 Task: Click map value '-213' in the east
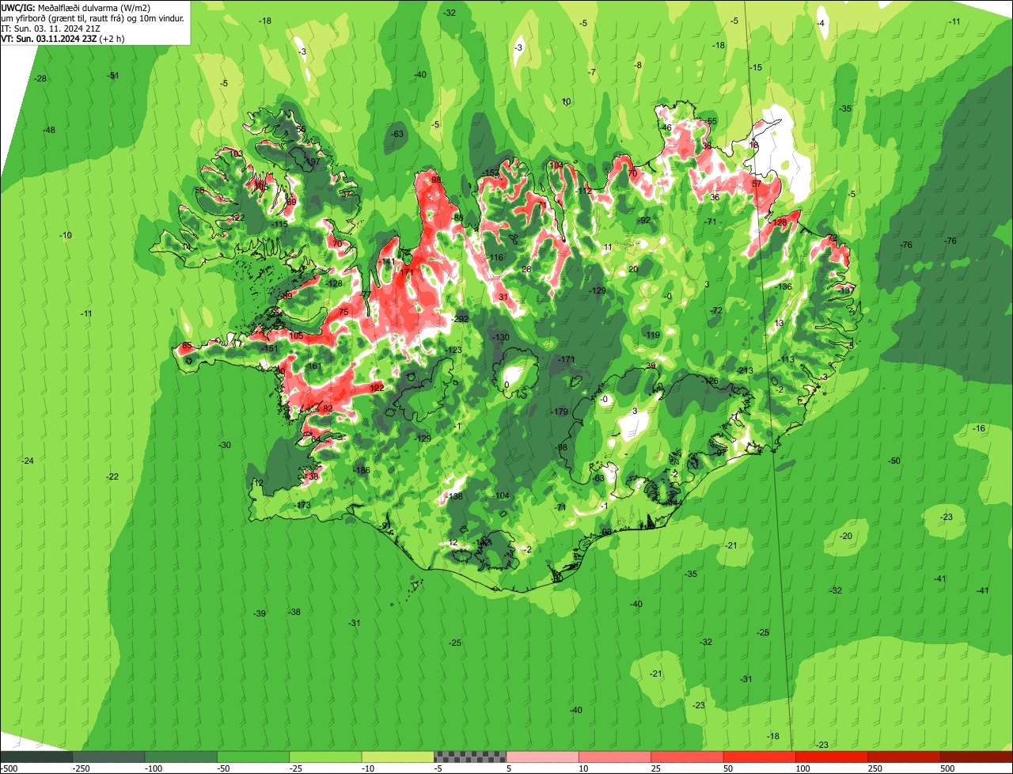[x=745, y=370]
